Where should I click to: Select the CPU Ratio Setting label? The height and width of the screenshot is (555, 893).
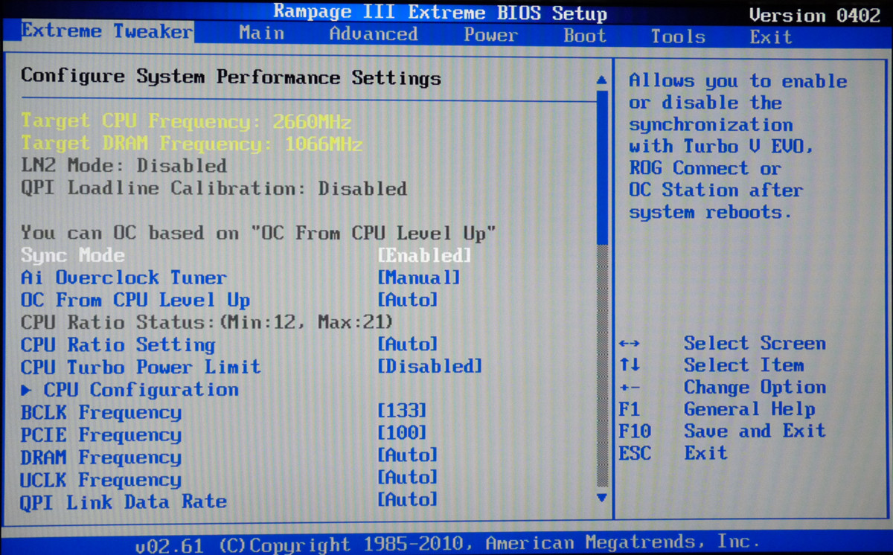click(x=118, y=345)
